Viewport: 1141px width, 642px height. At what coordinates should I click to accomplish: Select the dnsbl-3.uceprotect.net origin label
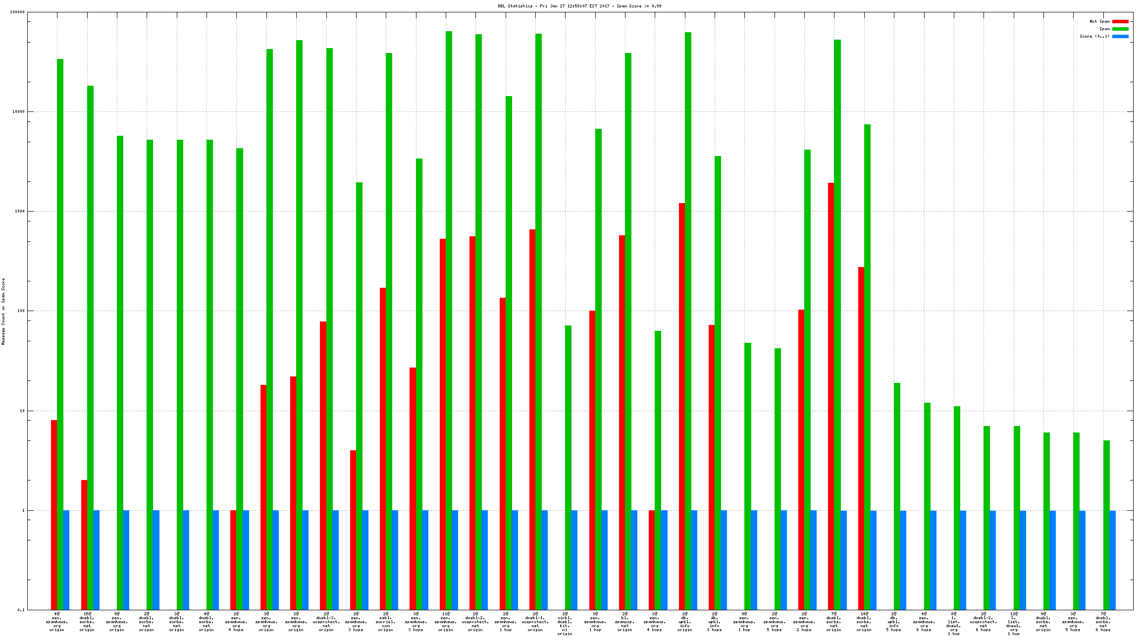click(x=326, y=622)
